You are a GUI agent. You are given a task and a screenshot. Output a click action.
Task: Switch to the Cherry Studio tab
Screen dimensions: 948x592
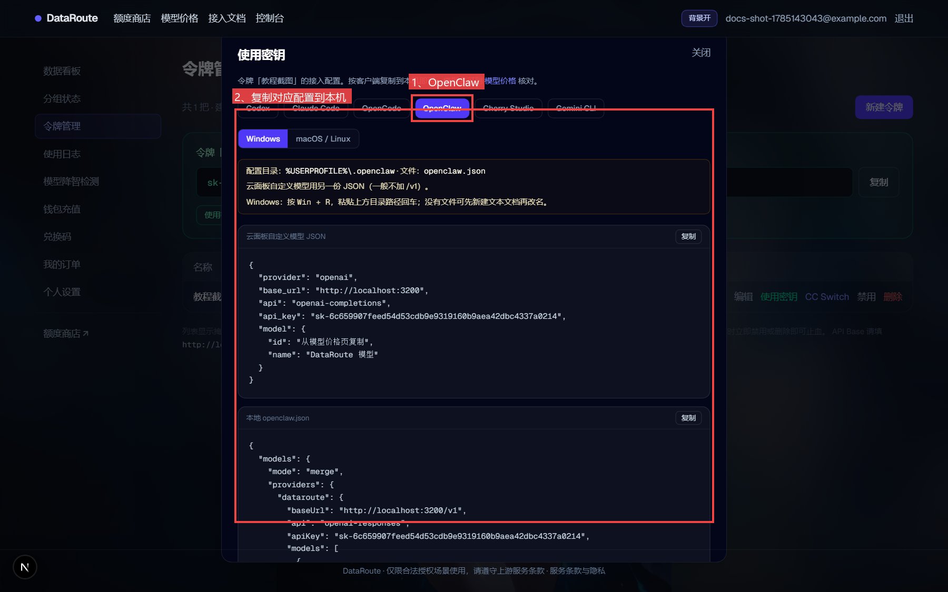pos(508,108)
